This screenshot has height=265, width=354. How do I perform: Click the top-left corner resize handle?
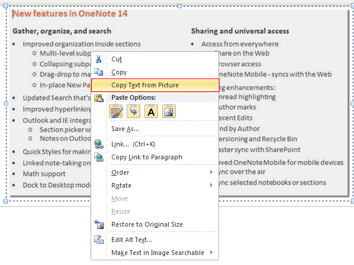(x=6, y=6)
